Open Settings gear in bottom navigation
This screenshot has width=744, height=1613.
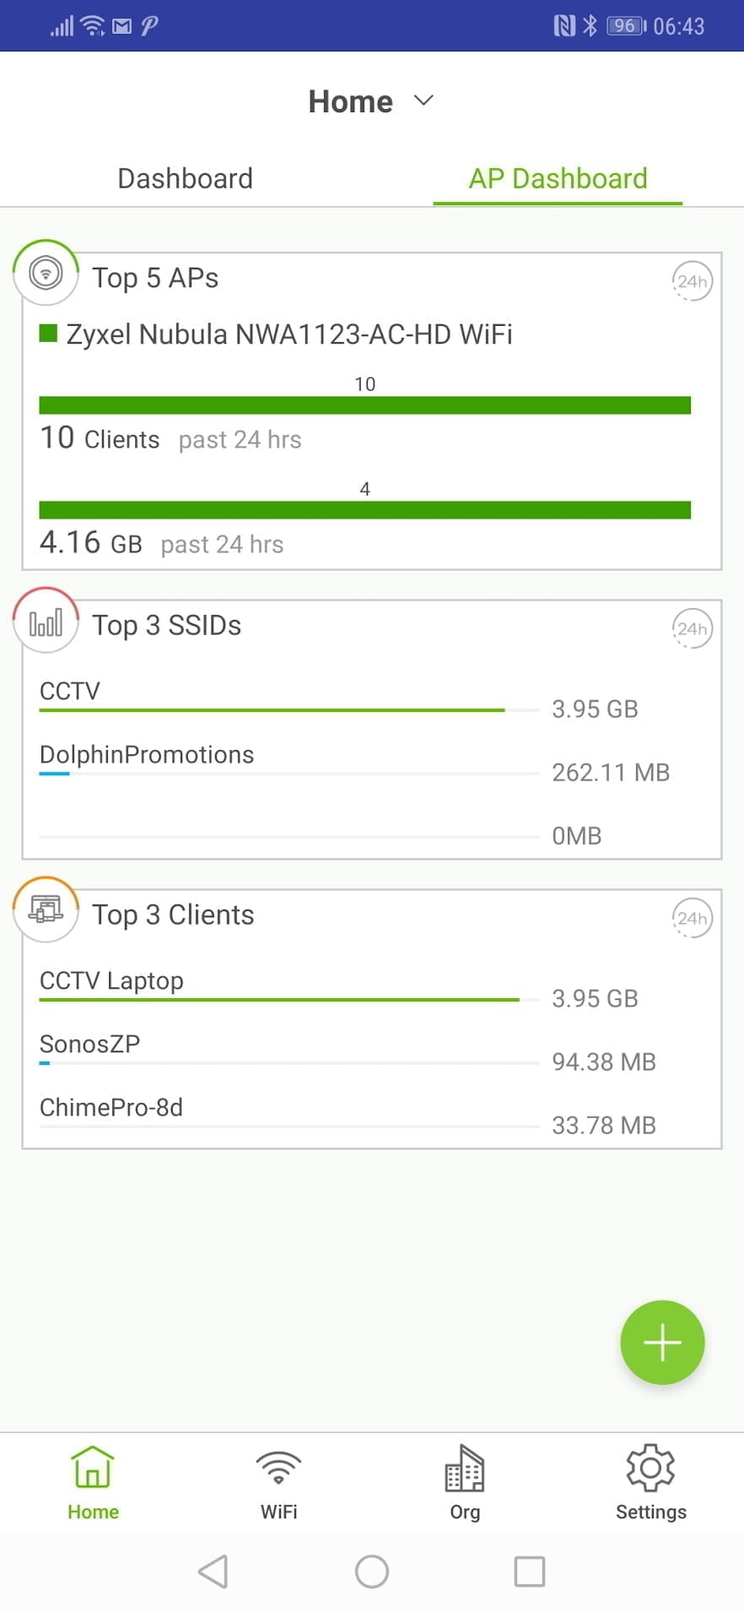(650, 1483)
